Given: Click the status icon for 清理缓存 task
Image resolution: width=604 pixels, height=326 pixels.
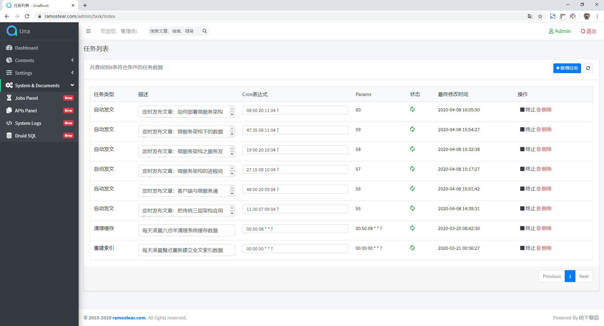Looking at the screenshot, I should point(412,228).
